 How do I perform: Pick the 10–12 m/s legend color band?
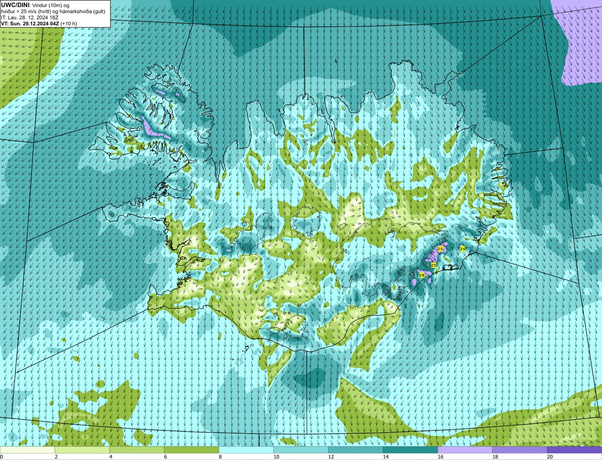click(x=301, y=450)
